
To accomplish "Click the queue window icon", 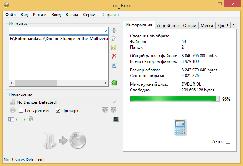I will 11,119.
